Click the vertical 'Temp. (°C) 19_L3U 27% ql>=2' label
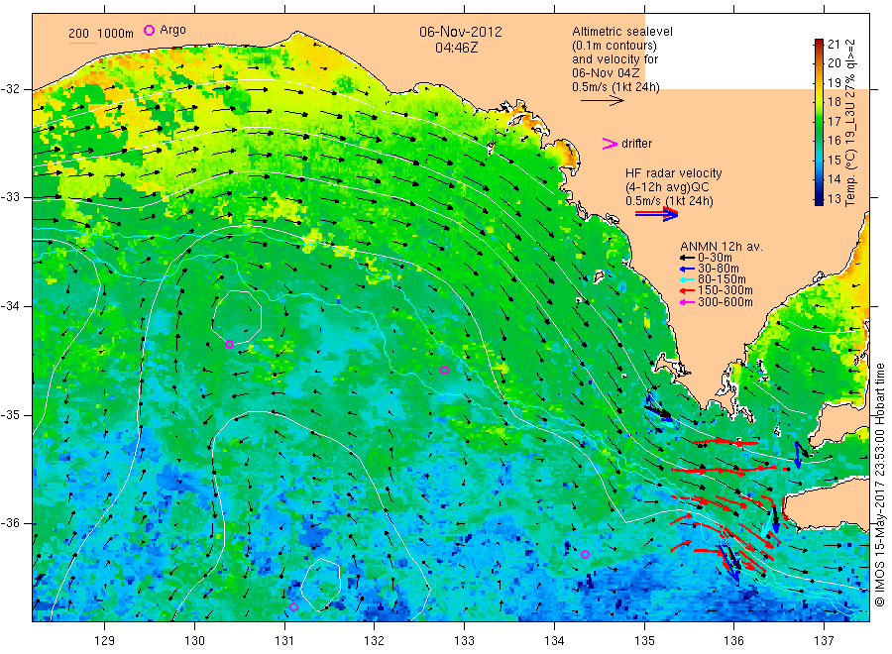Image resolution: width=892 pixels, height=654 pixels. click(x=850, y=122)
